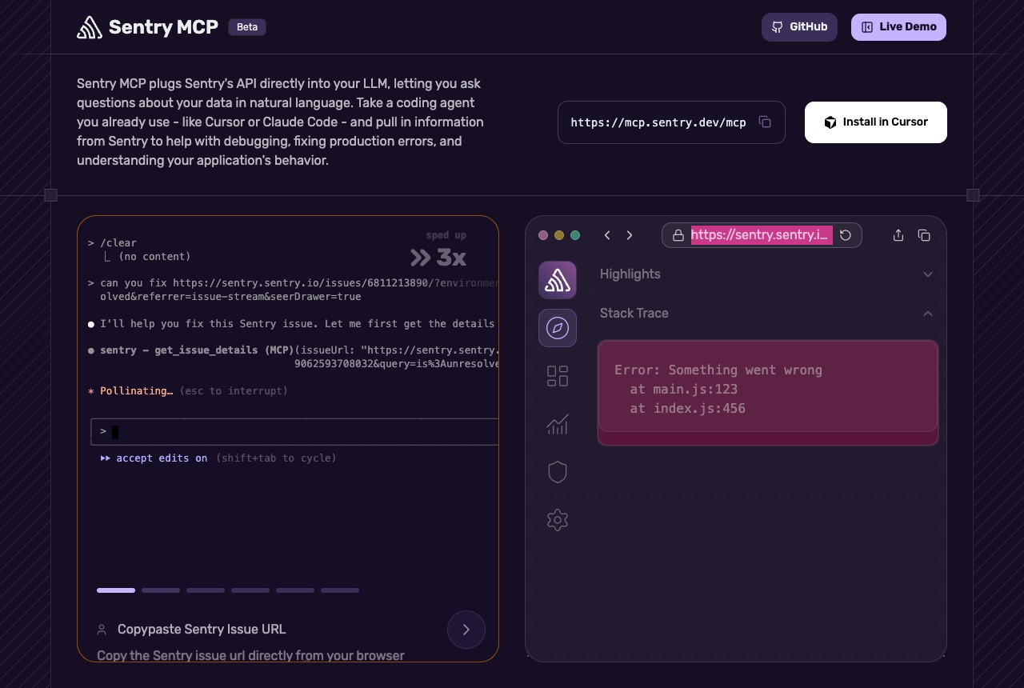Open the chart Insights sidebar icon
Viewport: 1024px width, 688px height.
(558, 424)
